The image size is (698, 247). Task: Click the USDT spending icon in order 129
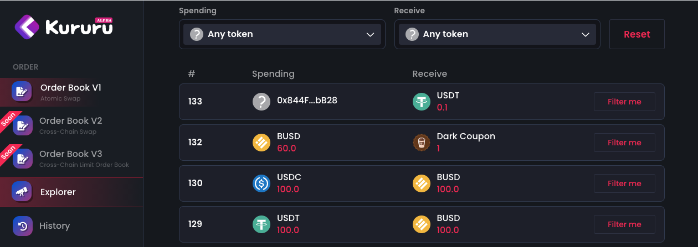261,224
